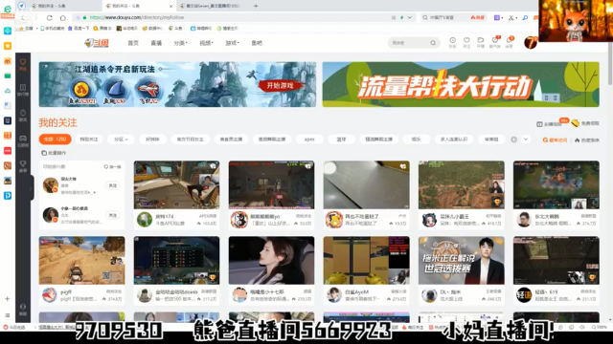This screenshot has height=344, width=613.
Task: Open the user avatar in the header
Action: [531, 42]
